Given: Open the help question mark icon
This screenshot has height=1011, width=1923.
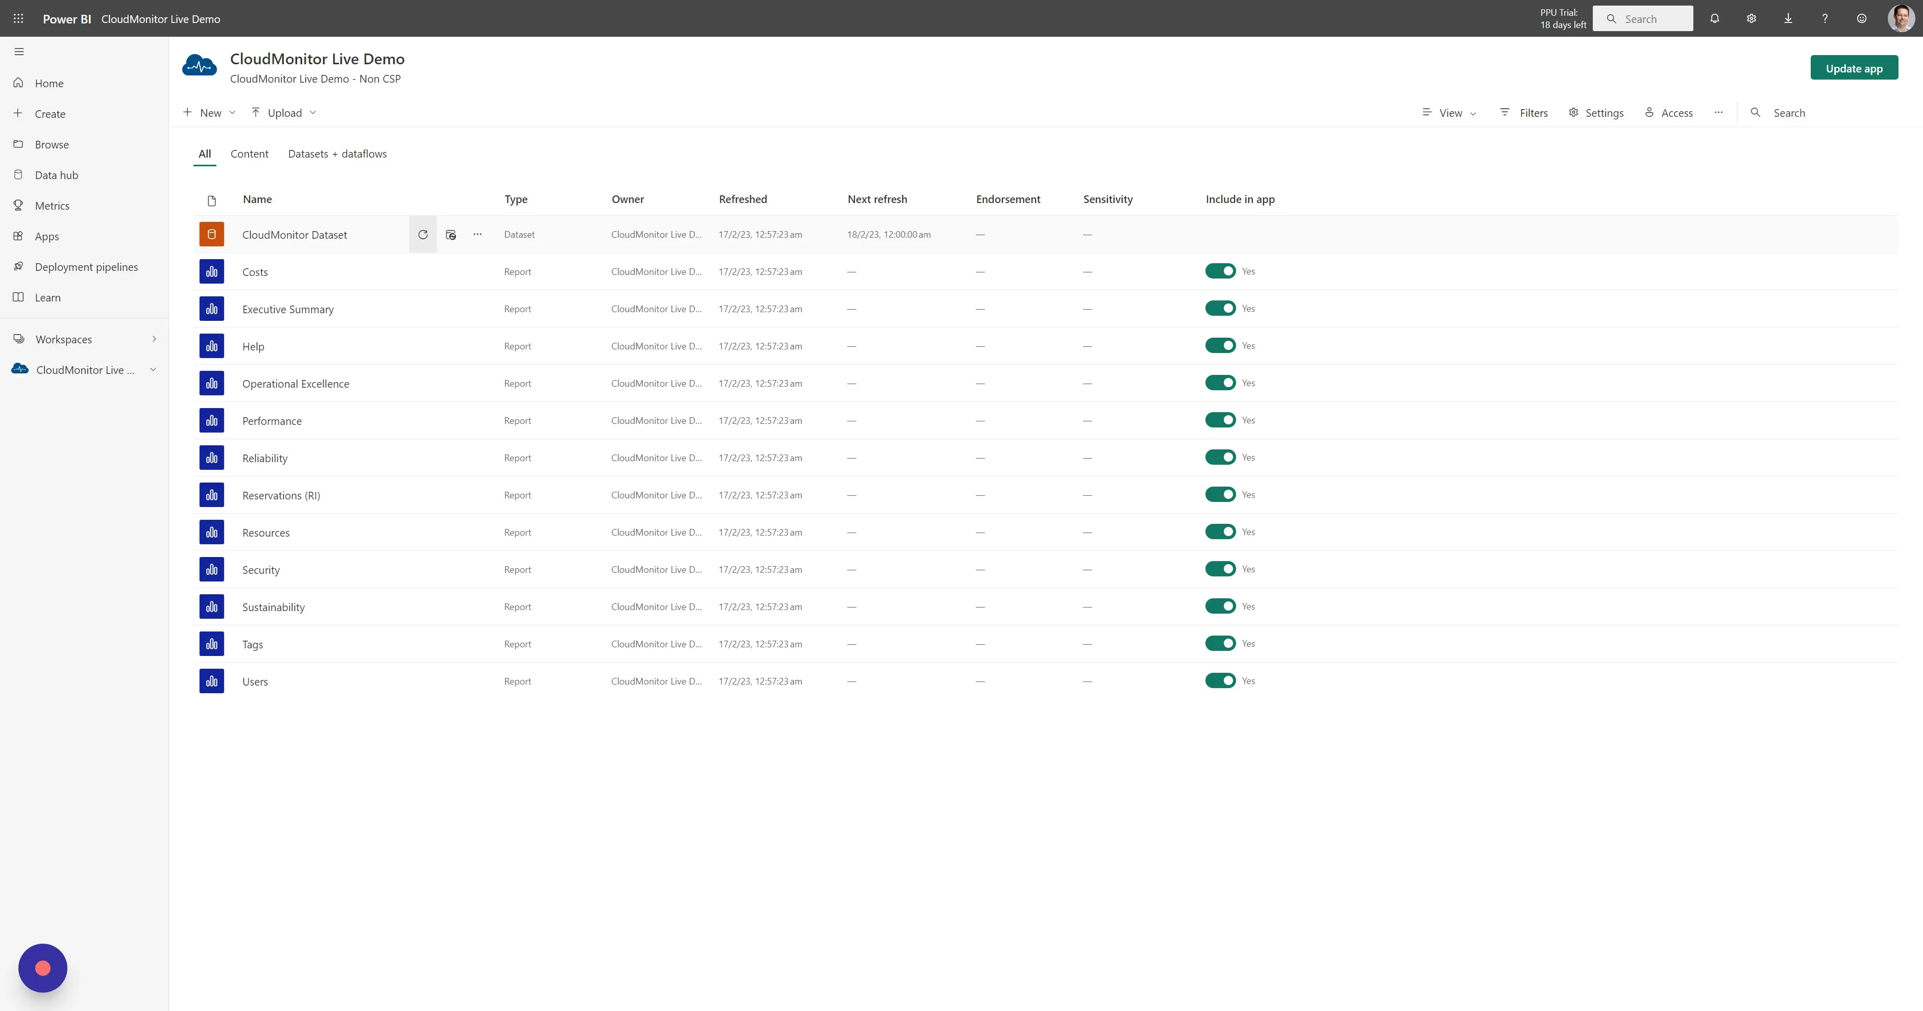Looking at the screenshot, I should coord(1825,19).
